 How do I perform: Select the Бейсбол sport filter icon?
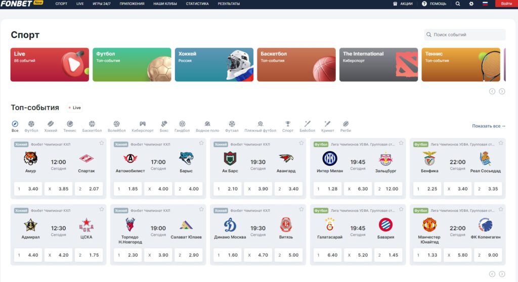coord(307,124)
